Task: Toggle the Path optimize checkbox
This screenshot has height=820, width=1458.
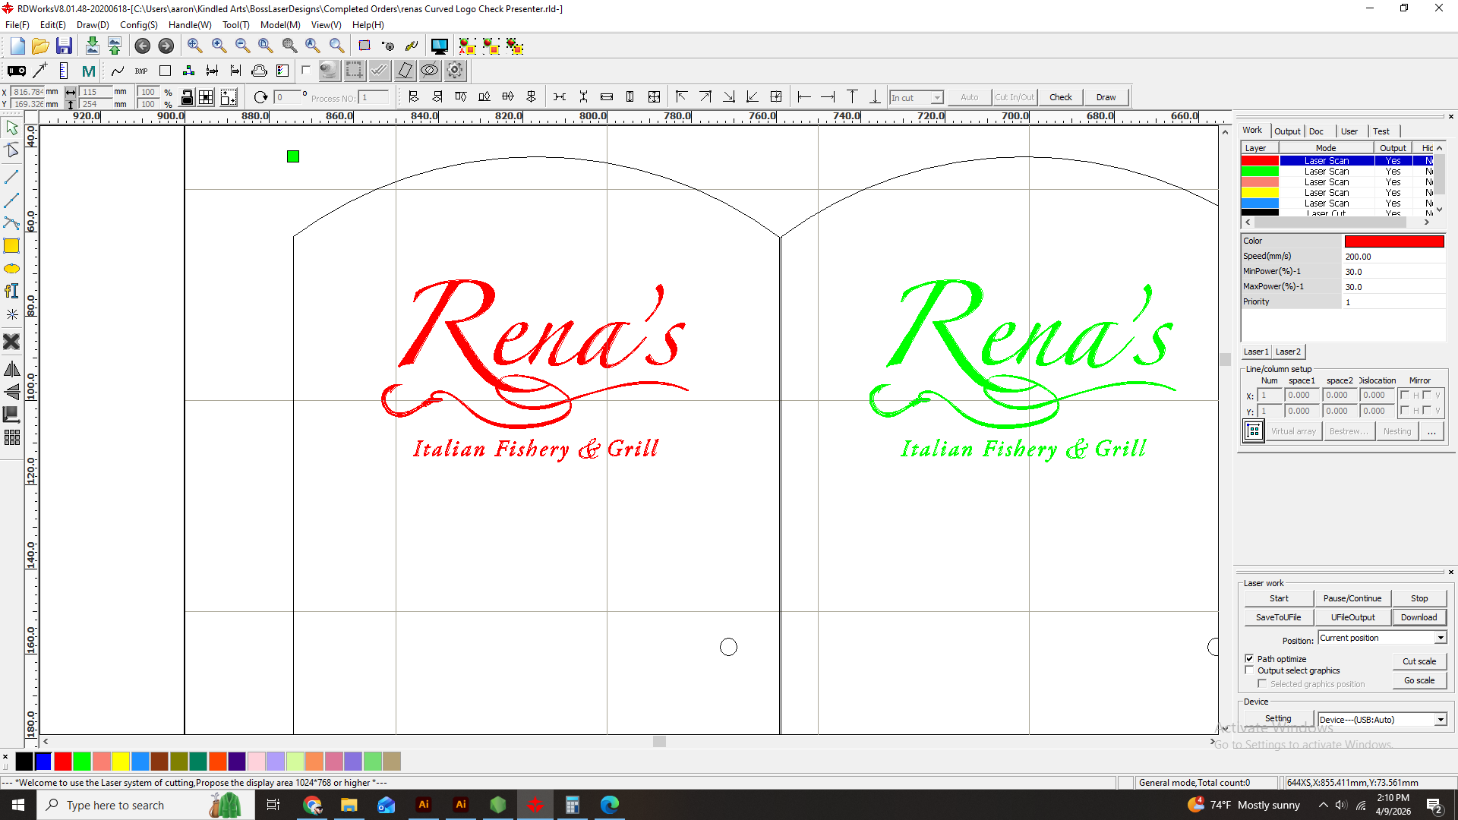Action: pyautogui.click(x=1249, y=658)
